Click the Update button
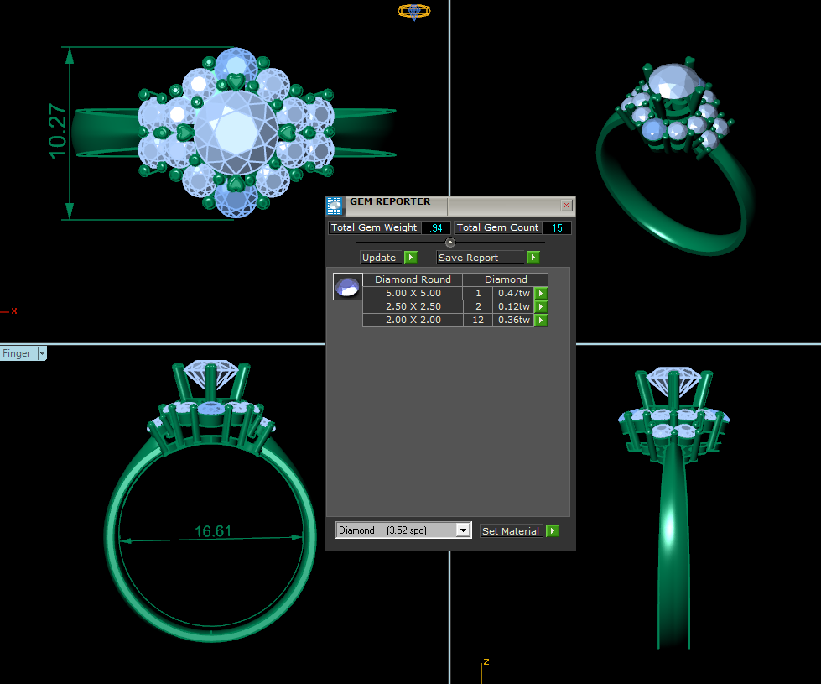Image resolution: width=821 pixels, height=684 pixels. tap(381, 258)
